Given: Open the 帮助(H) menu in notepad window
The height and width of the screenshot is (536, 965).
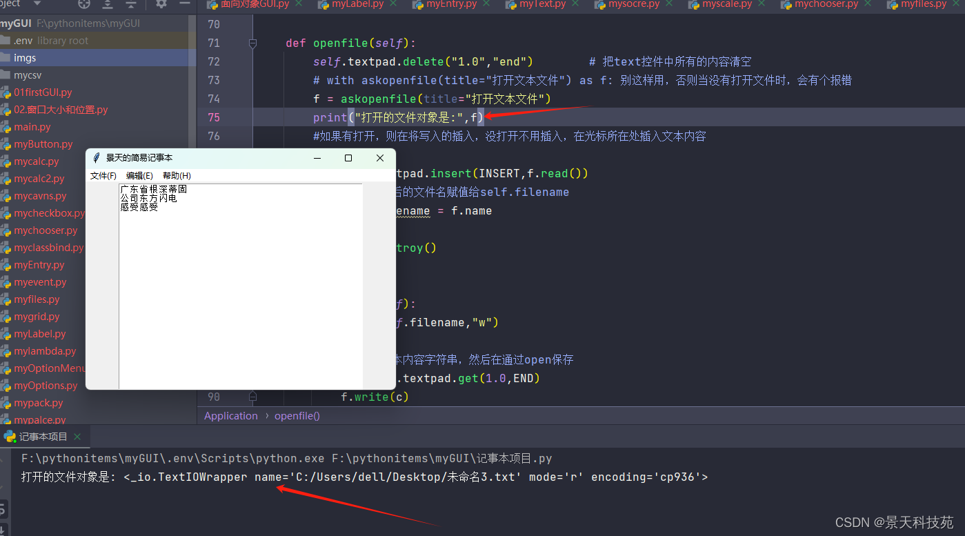Looking at the screenshot, I should point(177,176).
